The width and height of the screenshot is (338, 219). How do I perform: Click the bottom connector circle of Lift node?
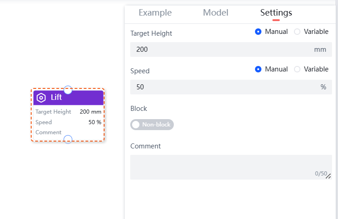coord(68,139)
